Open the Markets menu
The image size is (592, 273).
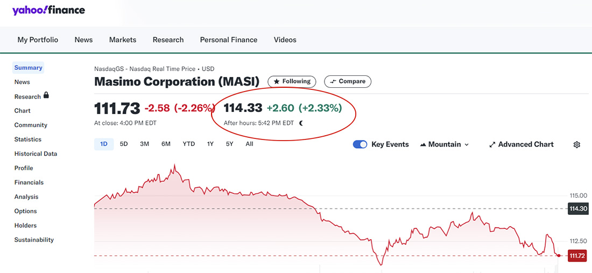(x=123, y=40)
